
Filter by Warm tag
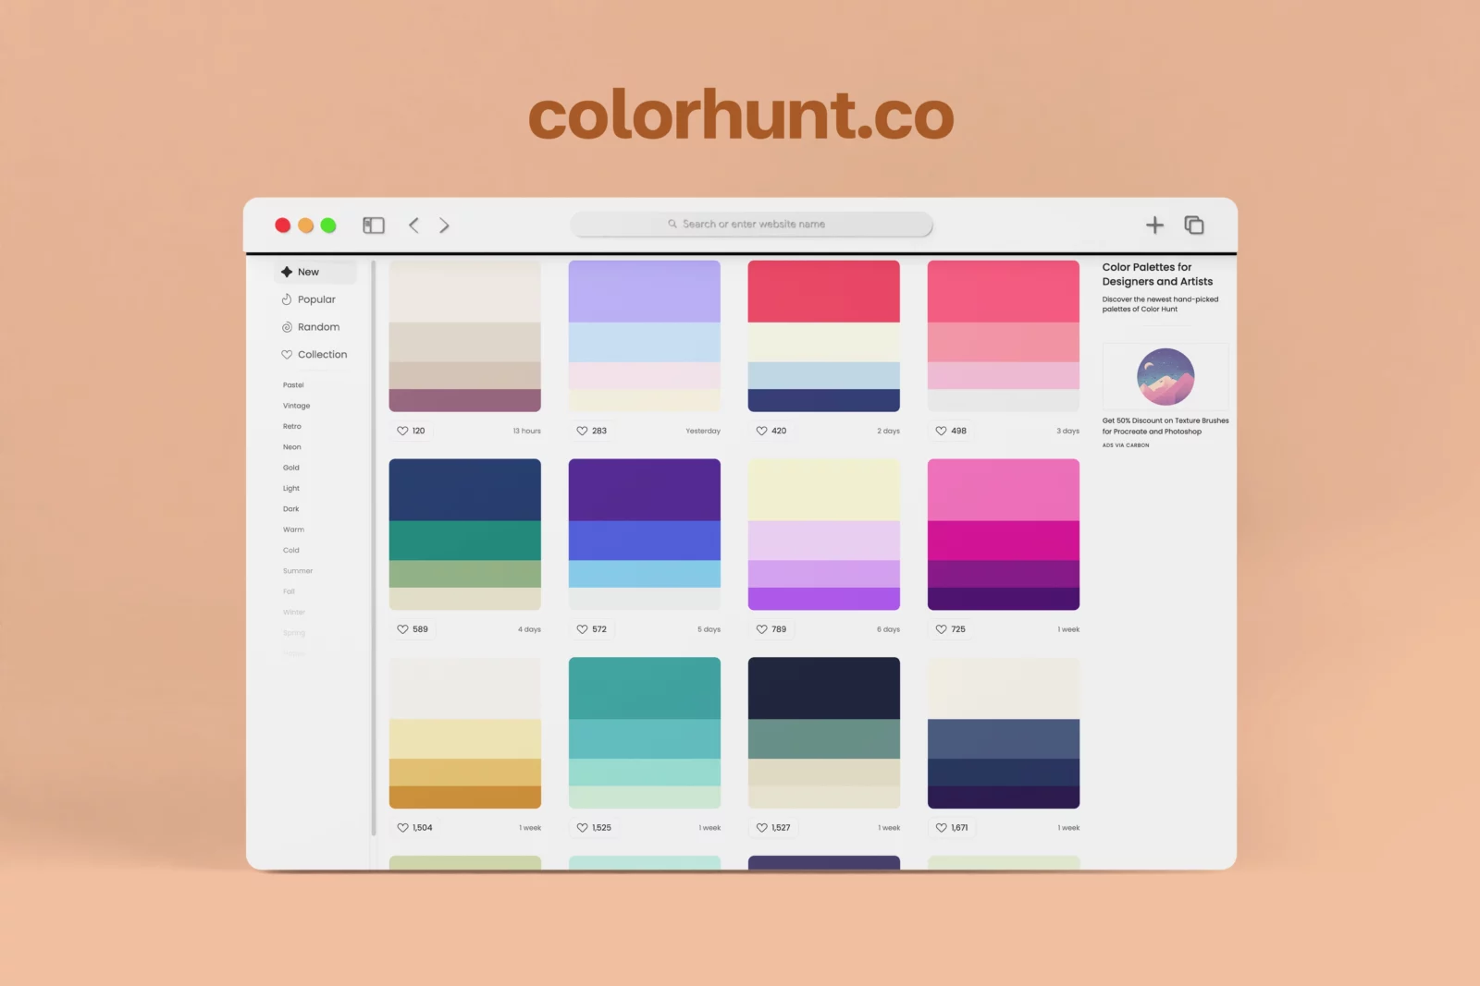click(293, 530)
